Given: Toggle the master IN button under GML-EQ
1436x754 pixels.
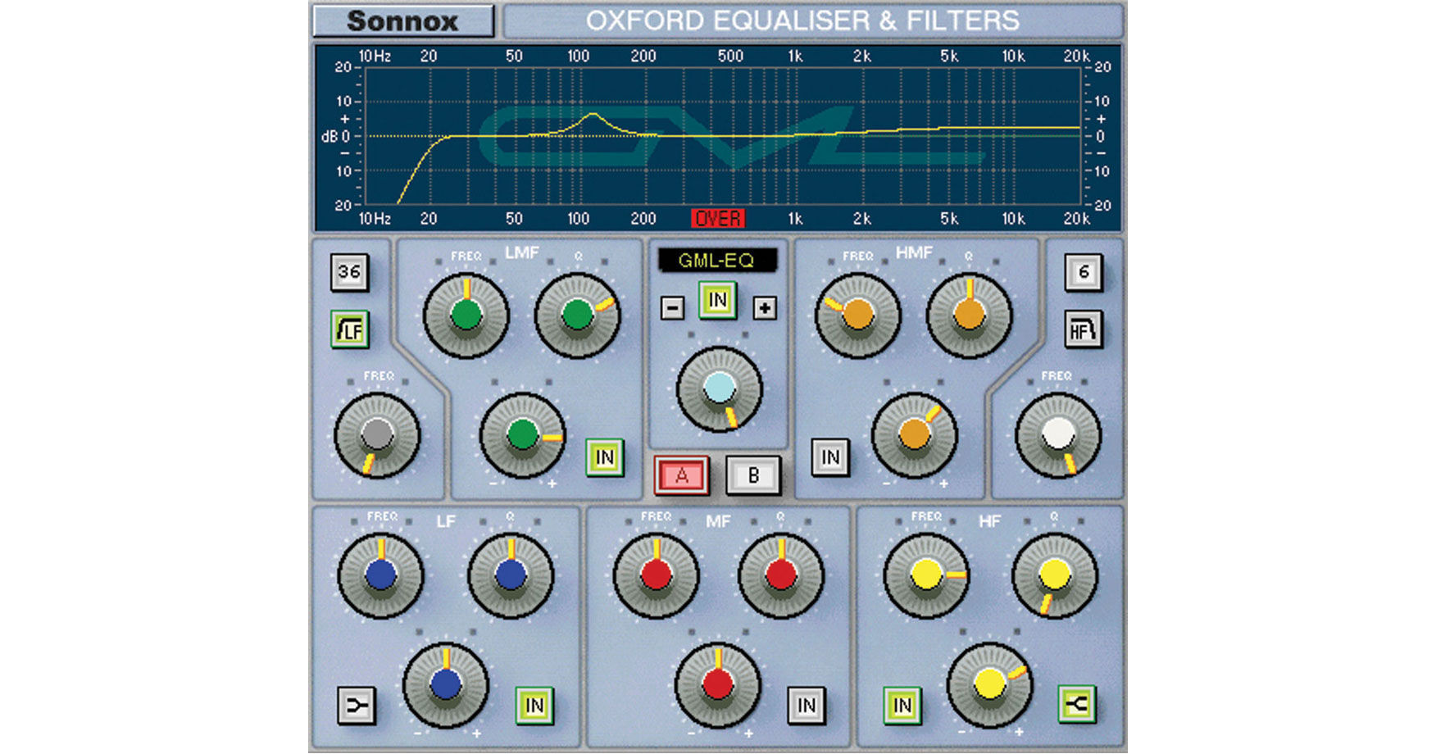Looking at the screenshot, I should [x=718, y=300].
